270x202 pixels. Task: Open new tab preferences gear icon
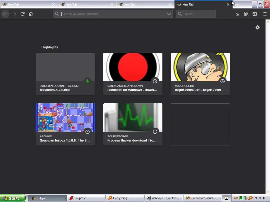pos(257,27)
